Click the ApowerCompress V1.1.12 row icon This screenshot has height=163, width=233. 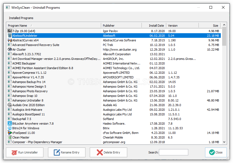(10, 72)
